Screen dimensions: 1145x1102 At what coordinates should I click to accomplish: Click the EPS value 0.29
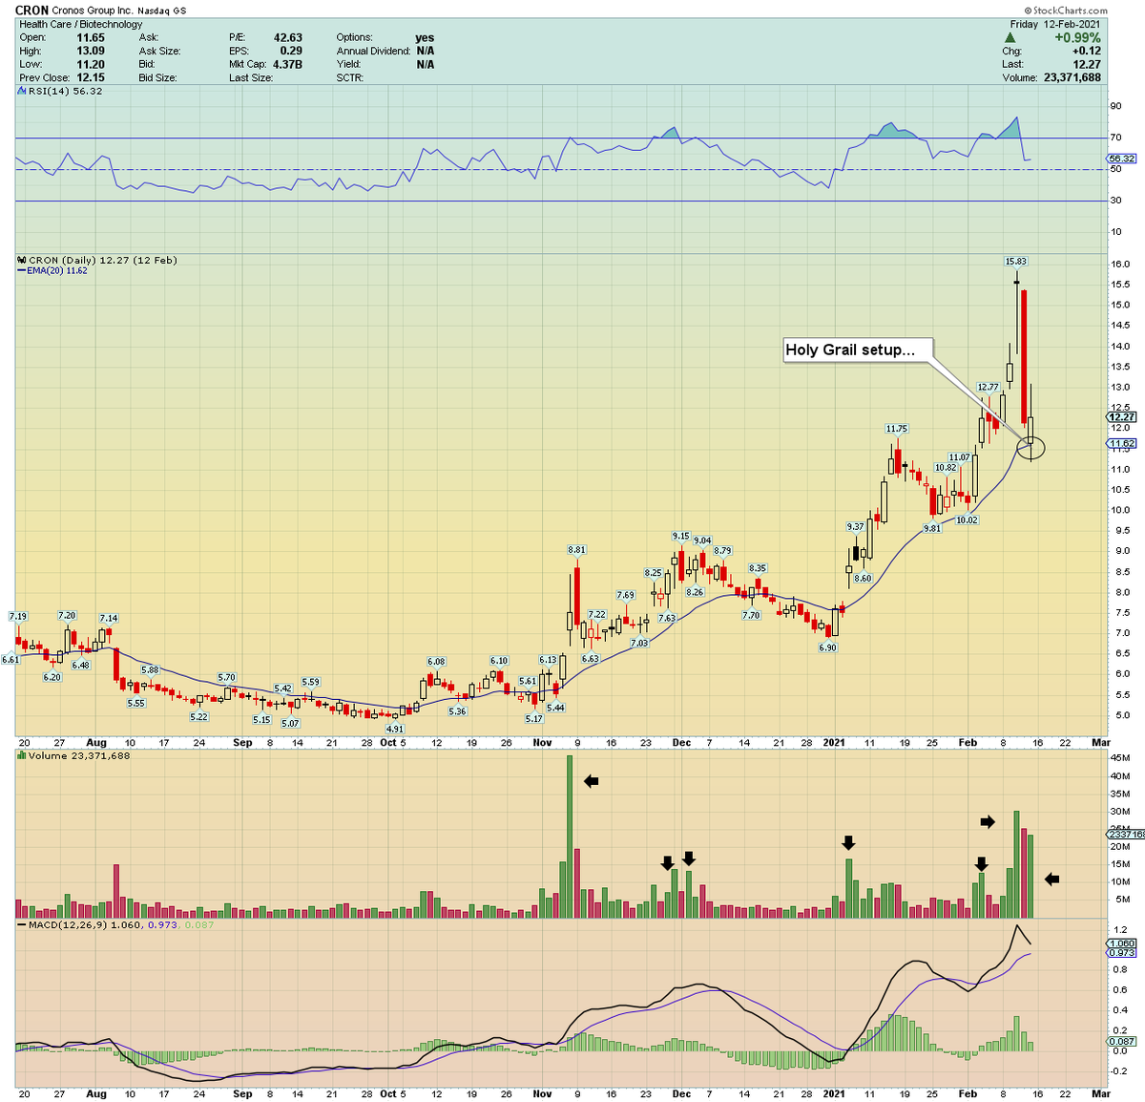(291, 51)
